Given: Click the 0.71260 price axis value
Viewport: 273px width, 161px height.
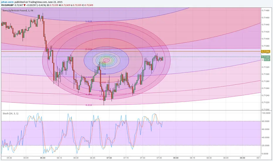Looking at the screenshot, I should coord(266,88).
